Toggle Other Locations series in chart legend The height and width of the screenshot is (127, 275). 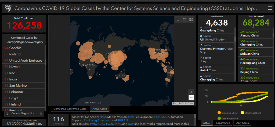(x=251, y=113)
